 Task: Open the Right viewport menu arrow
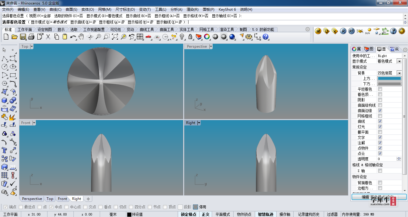click(199, 123)
